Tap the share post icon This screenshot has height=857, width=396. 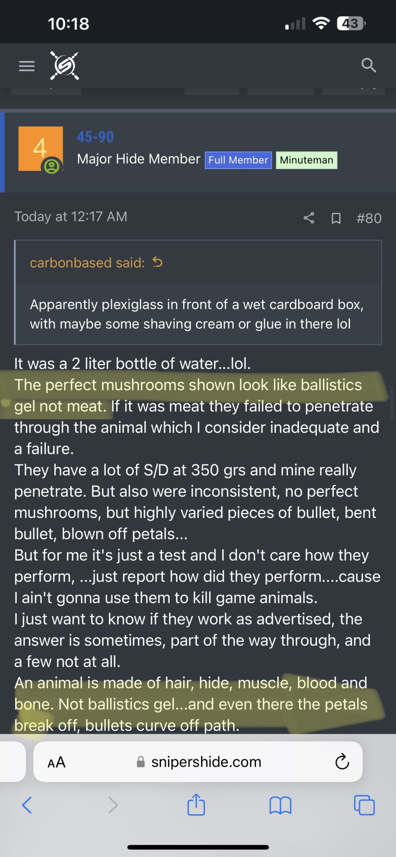(x=309, y=218)
